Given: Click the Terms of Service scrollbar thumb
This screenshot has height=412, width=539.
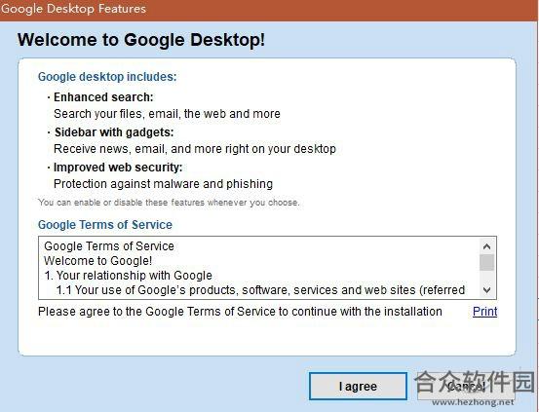Looking at the screenshot, I should (486, 263).
